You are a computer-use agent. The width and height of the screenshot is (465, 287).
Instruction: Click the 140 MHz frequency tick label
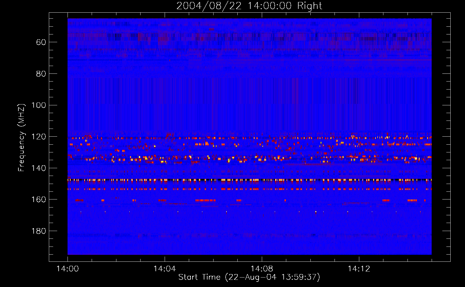coord(39,168)
